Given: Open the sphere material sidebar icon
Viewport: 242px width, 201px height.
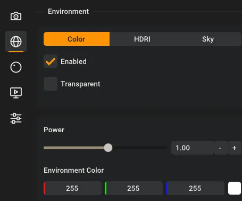Looking at the screenshot, I should [16, 67].
